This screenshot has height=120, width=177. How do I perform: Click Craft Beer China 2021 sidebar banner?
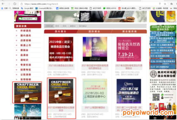28,92
